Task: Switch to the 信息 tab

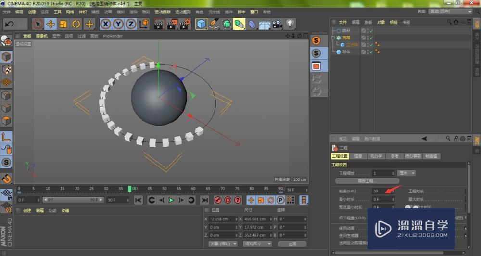Action: pyautogui.click(x=358, y=156)
